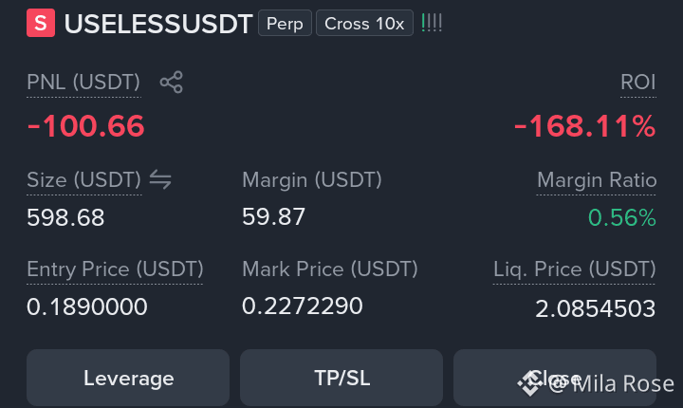The image size is (683, 408).
Task: Click the -100.66 PNL value
Action: 85,126
